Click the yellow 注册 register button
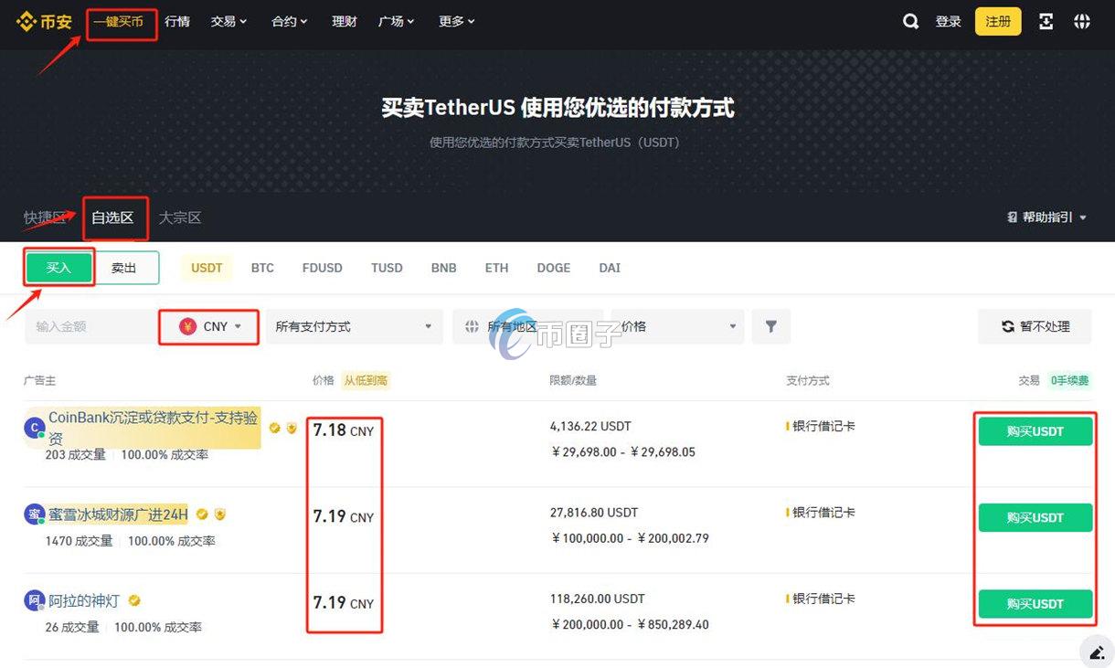The image size is (1115, 668). [997, 21]
